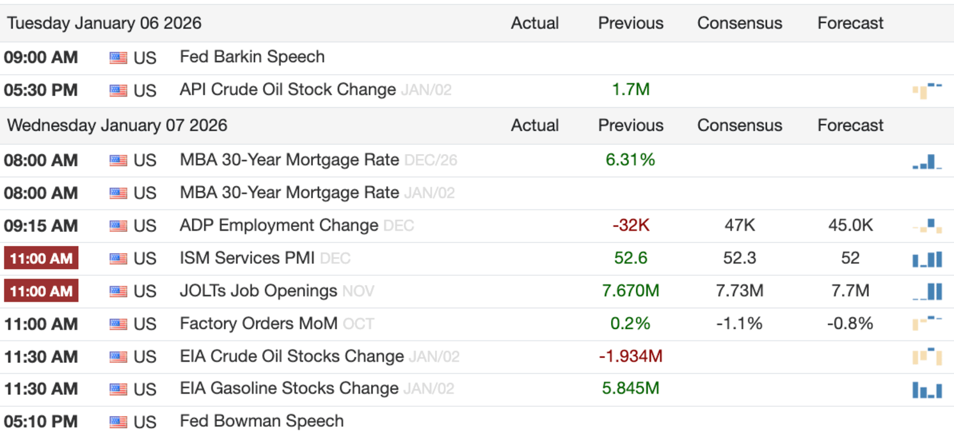The width and height of the screenshot is (954, 432).
Task: Click the Tuesday January 06 2026 header
Action: pos(104,24)
